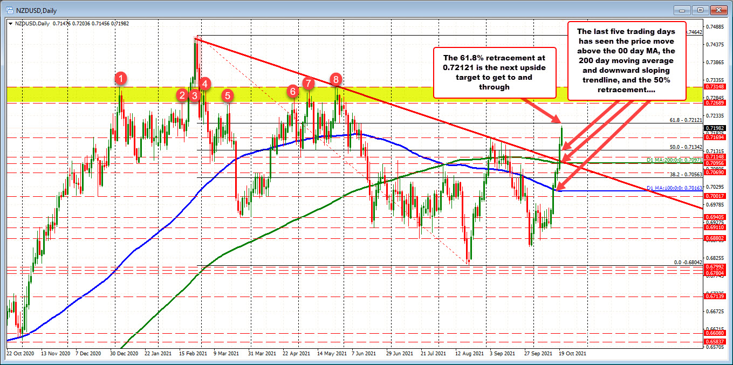This screenshot has height=365, width=733.
Task: Select the 'last five trading days' annotation box
Action: point(627,61)
